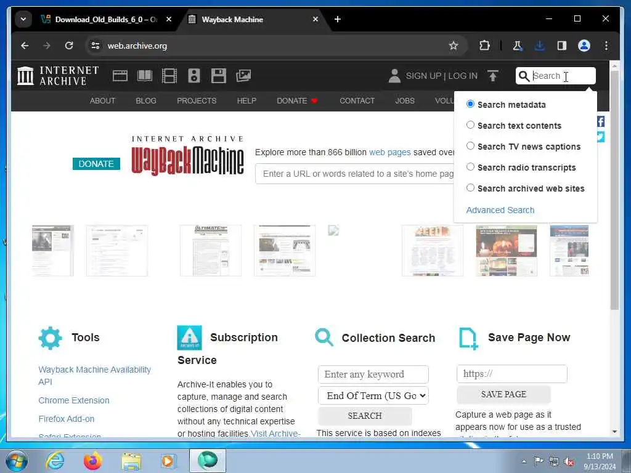Reload the page
This screenshot has height=473, width=631.
pos(69,46)
